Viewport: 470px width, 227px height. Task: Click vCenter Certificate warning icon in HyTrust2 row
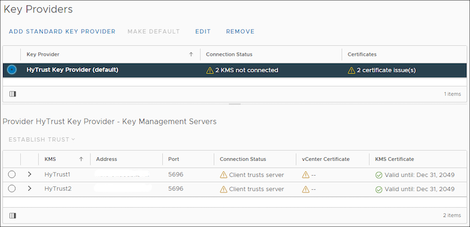[x=305, y=189]
